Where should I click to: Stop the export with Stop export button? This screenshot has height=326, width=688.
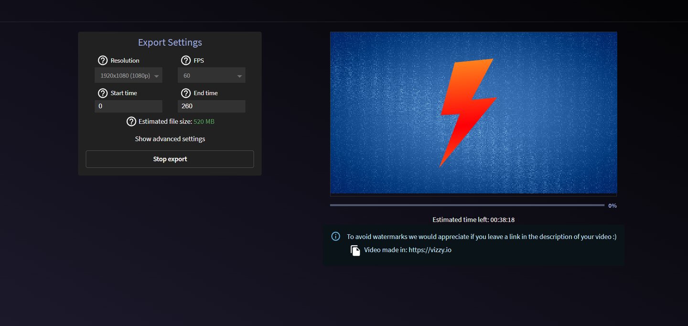click(170, 159)
